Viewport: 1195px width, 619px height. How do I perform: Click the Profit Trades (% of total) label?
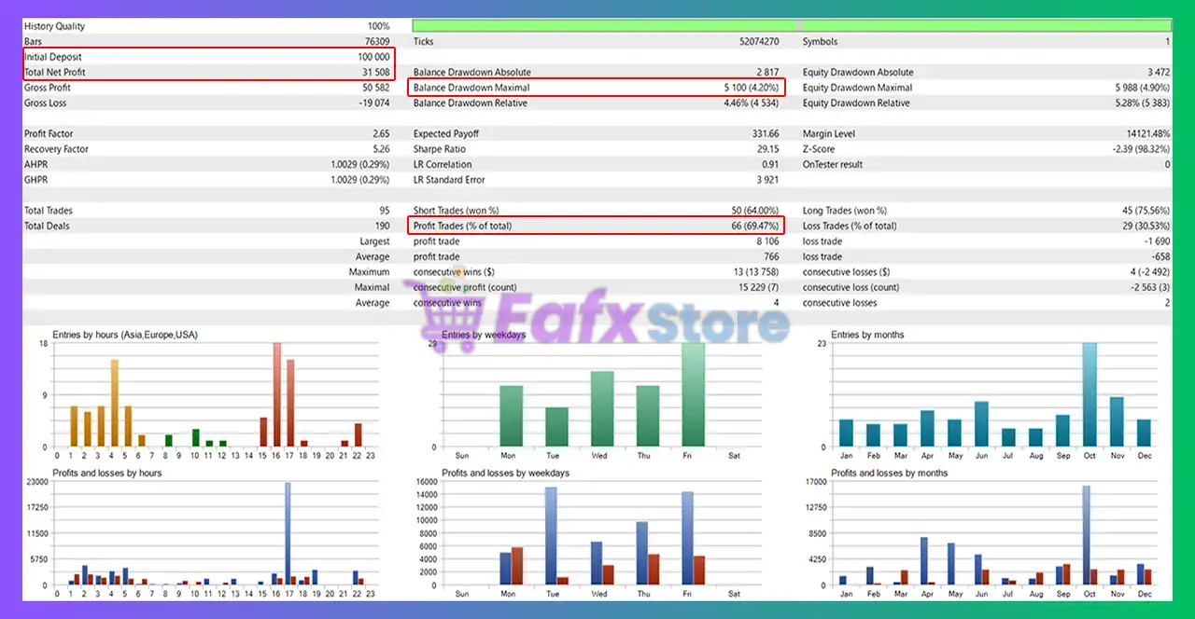(x=462, y=226)
